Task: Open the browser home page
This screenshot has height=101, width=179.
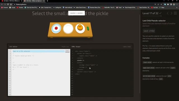Action: point(11,4)
